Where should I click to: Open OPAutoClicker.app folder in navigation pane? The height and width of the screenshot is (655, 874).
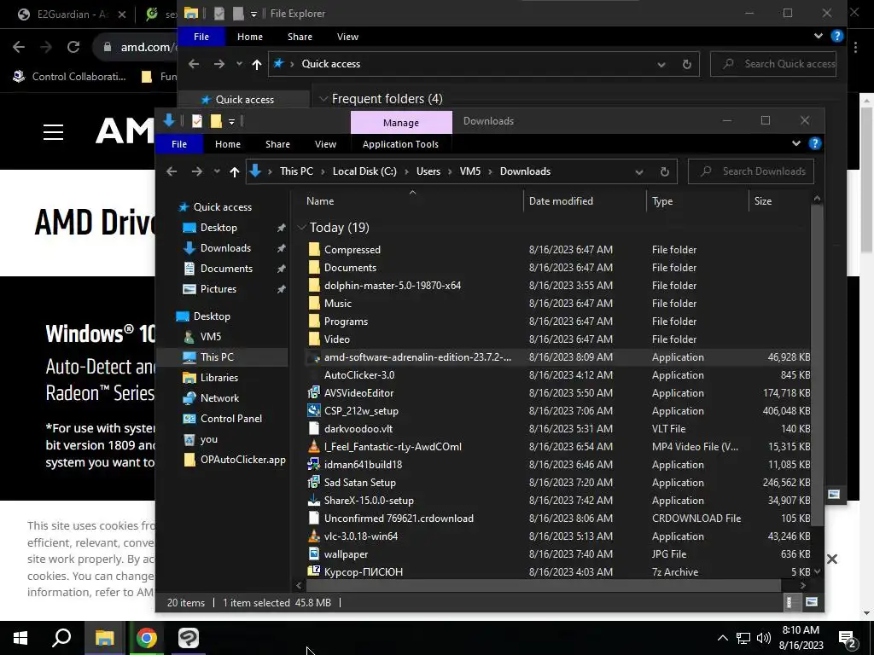(243, 460)
